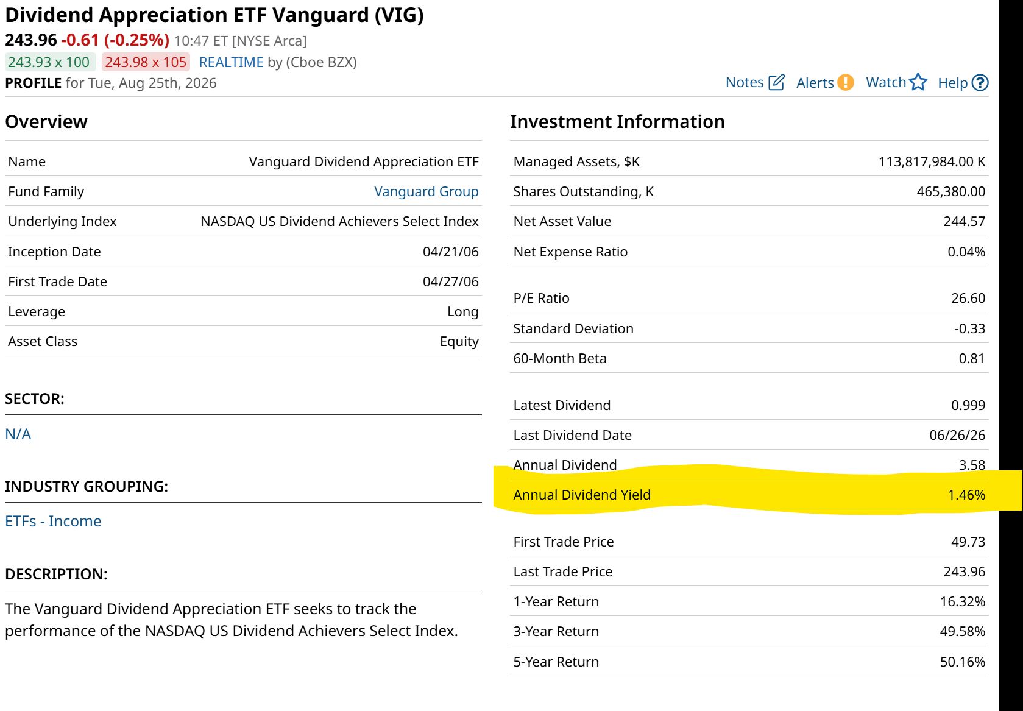
Task: Click the Standard Deviation value -0.33
Action: (x=970, y=328)
